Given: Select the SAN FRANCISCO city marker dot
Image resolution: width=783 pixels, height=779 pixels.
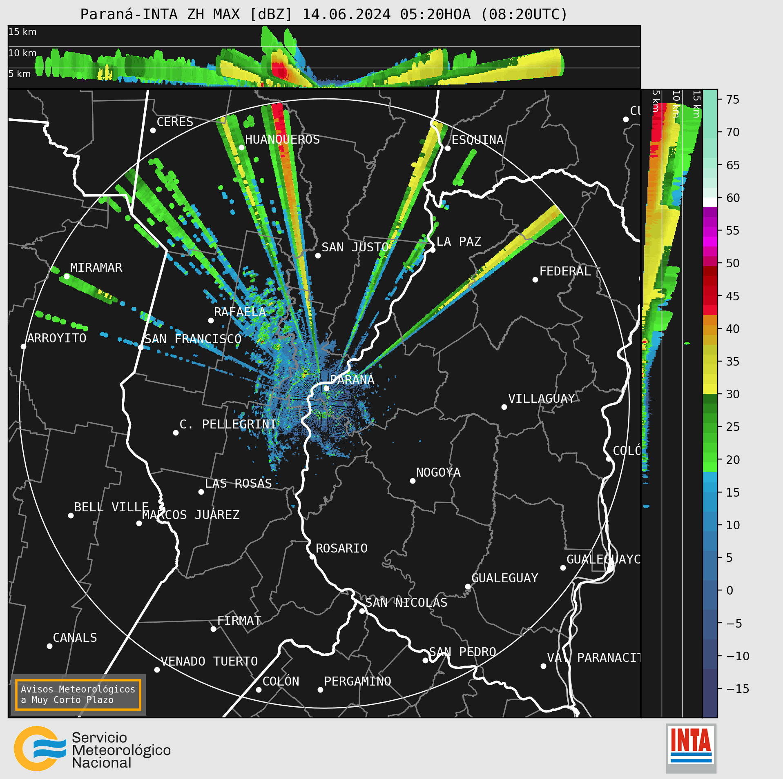Looking at the screenshot, I should [141, 347].
